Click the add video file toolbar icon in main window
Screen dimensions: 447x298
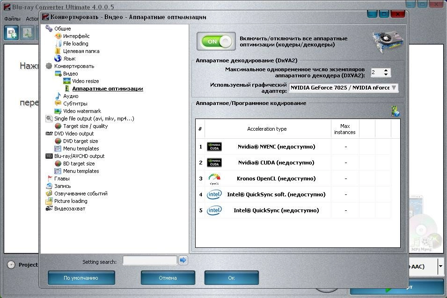(11, 33)
